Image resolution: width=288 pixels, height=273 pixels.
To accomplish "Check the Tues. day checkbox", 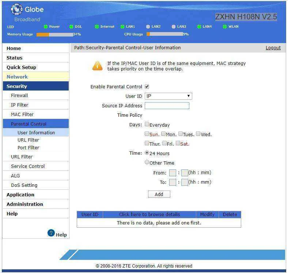I will (x=181, y=134).
